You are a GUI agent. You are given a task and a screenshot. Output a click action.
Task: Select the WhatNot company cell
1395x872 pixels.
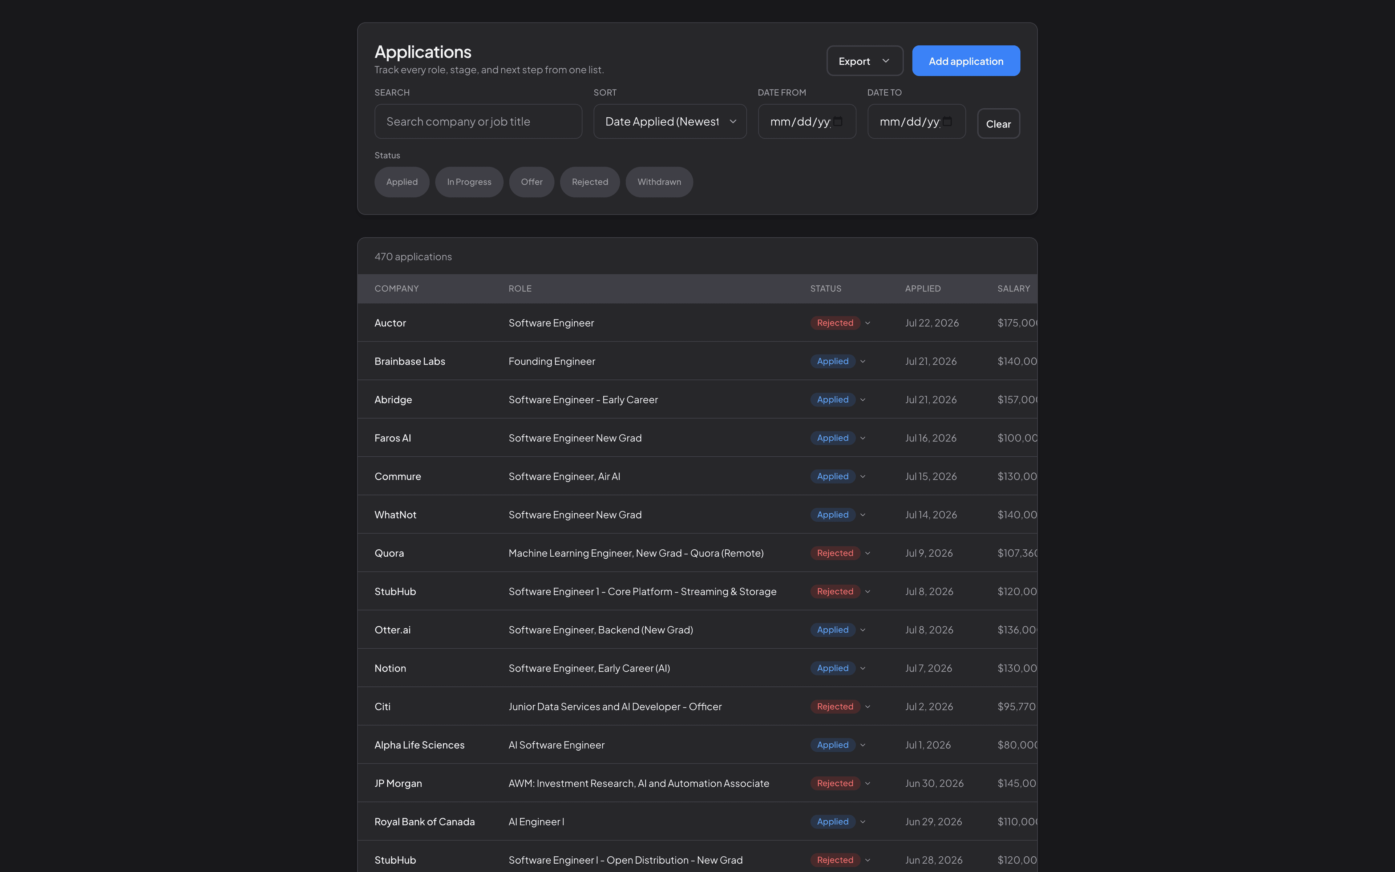pos(396,514)
